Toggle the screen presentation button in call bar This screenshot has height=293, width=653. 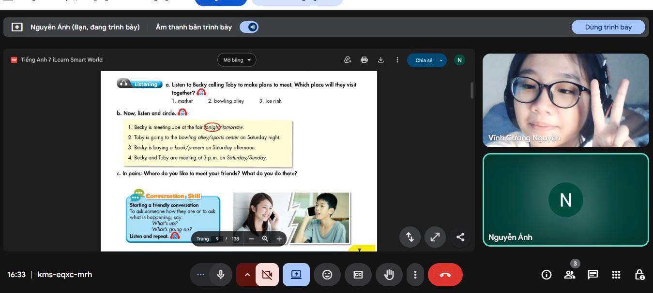[296, 275]
